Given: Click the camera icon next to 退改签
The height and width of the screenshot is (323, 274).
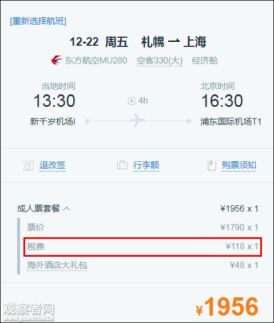Looking at the screenshot, I should tap(28, 165).
